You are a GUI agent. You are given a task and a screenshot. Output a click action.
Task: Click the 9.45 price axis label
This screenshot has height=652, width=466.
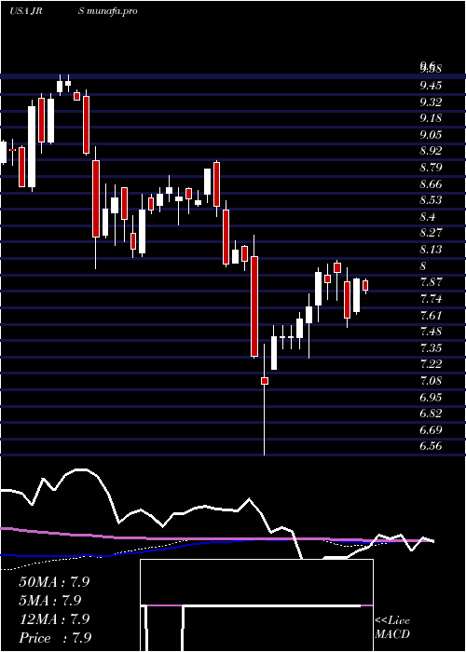[x=431, y=86]
